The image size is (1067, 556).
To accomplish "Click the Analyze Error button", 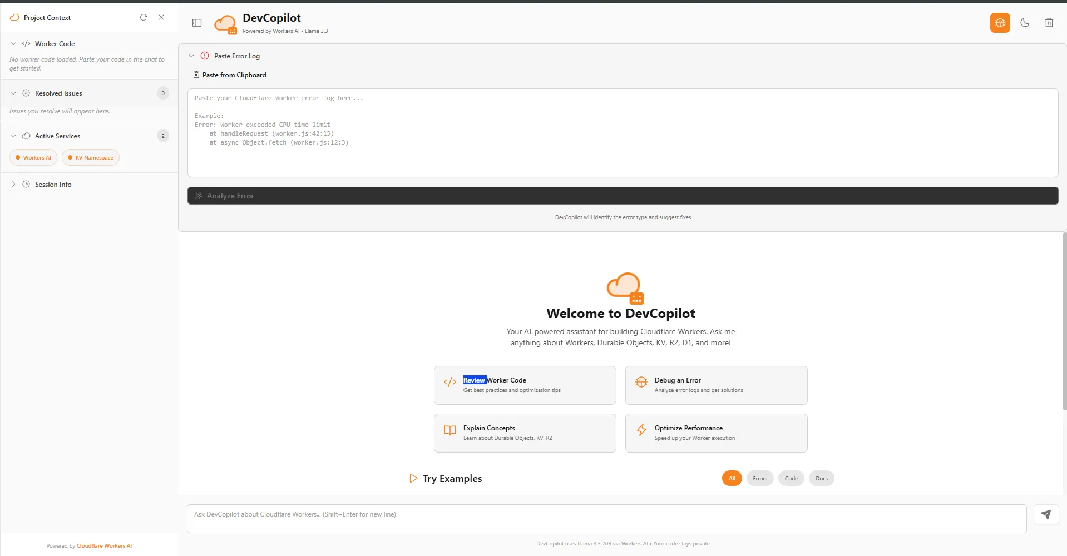I will pyautogui.click(x=623, y=196).
